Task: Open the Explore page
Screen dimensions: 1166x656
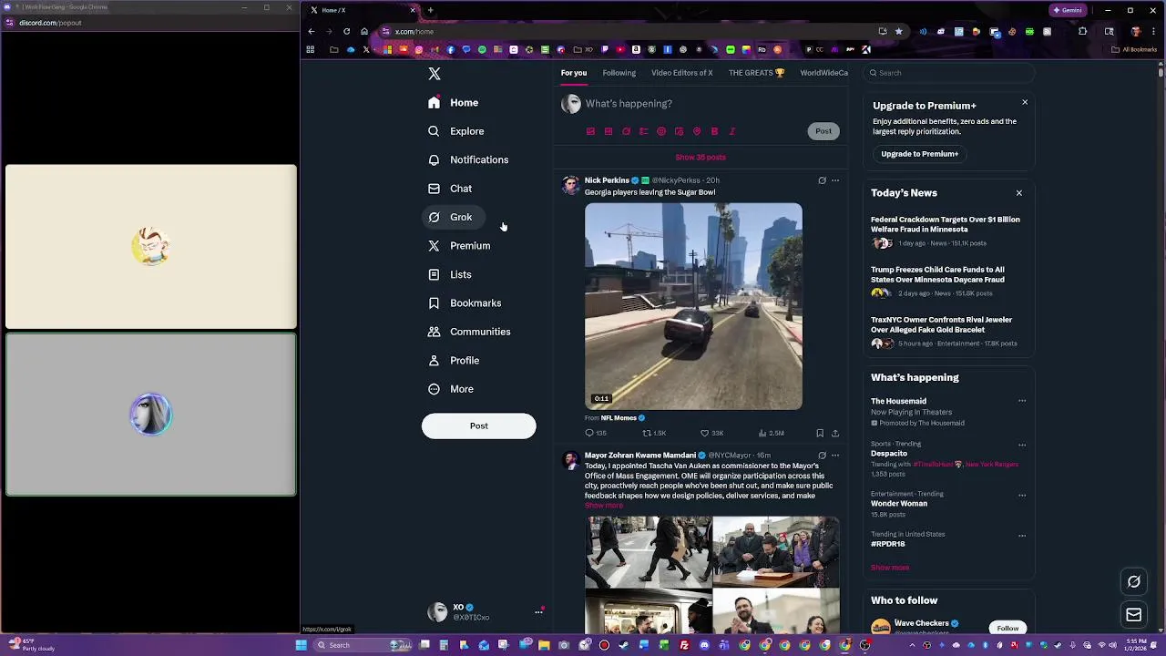Action: [x=456, y=131]
